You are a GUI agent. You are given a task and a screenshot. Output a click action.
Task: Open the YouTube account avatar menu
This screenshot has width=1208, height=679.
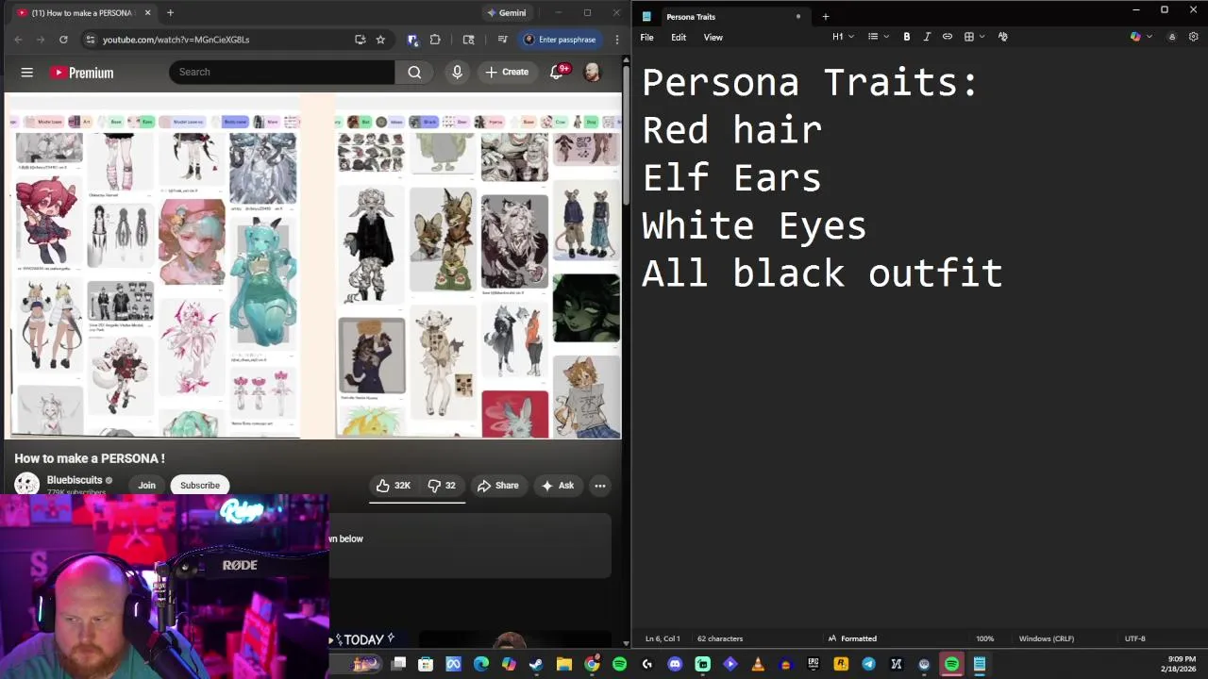pyautogui.click(x=592, y=72)
